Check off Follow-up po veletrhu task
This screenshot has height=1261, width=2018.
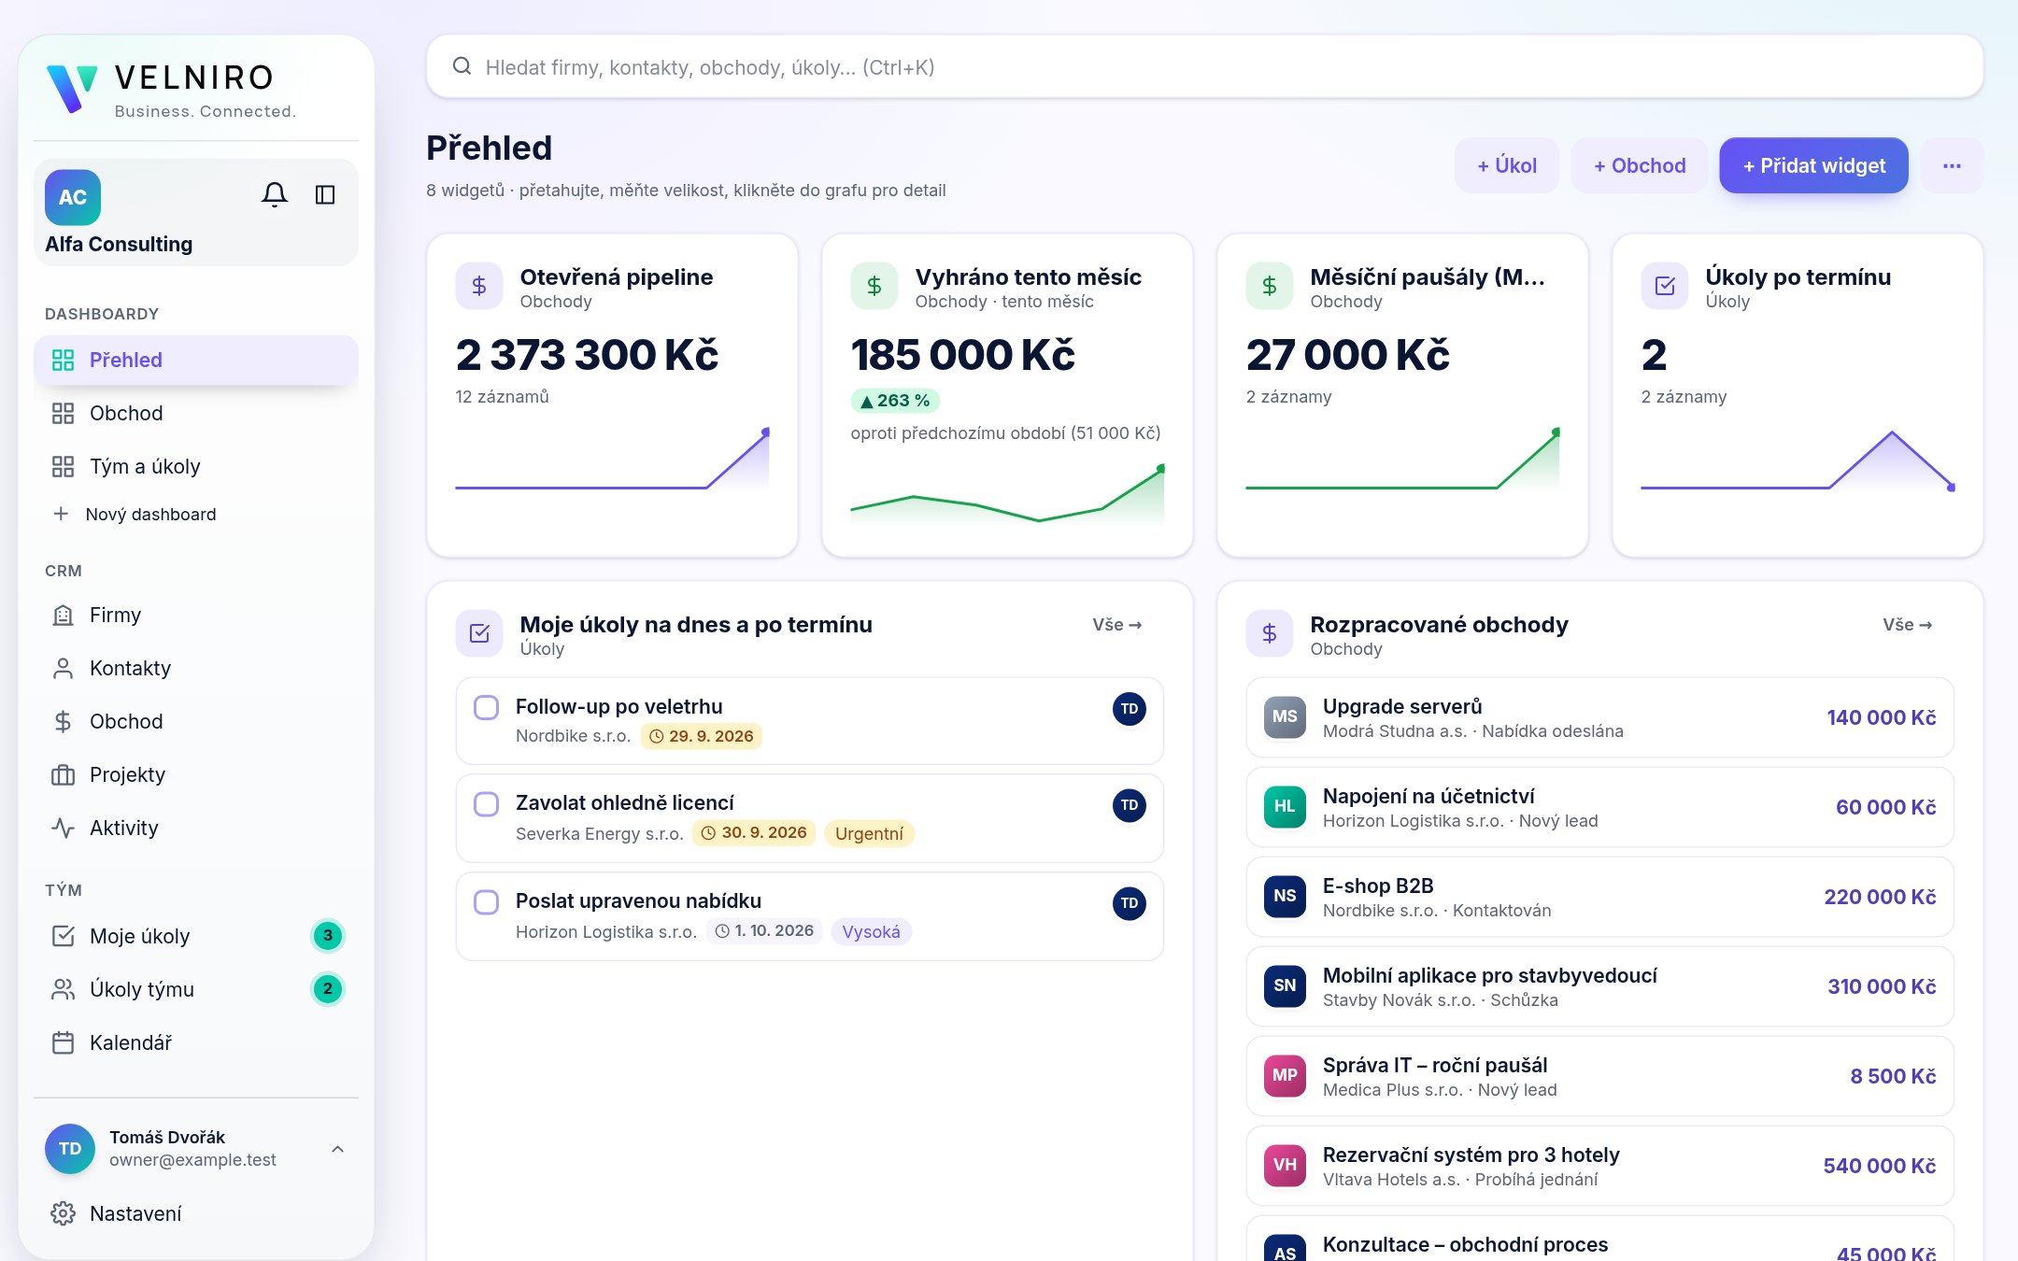486,707
